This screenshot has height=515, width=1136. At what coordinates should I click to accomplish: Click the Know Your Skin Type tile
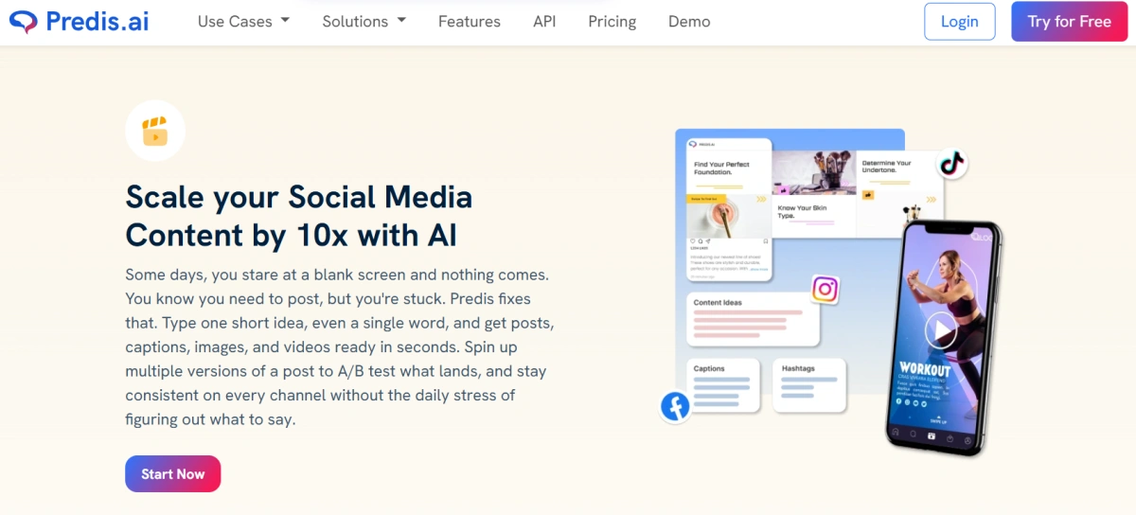(x=814, y=216)
